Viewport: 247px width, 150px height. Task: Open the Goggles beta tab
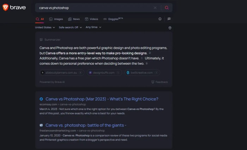point(113,19)
